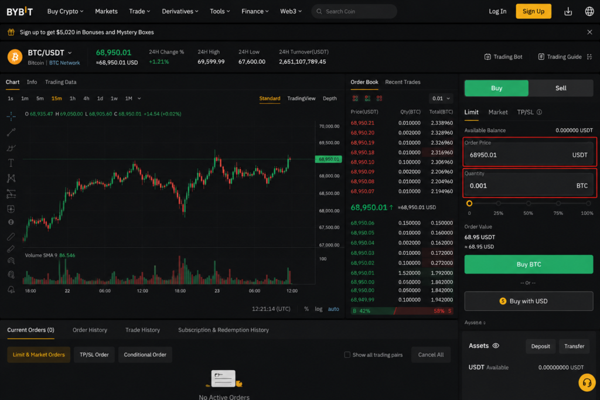The image size is (600, 400).
Task: Switch to Sell side
Action: pos(561,88)
